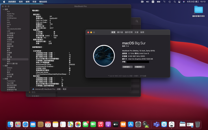Screen dimensions: 208x130
Task: Open the Mail app in the Dock
Action: pyautogui.click(x=33, y=124)
